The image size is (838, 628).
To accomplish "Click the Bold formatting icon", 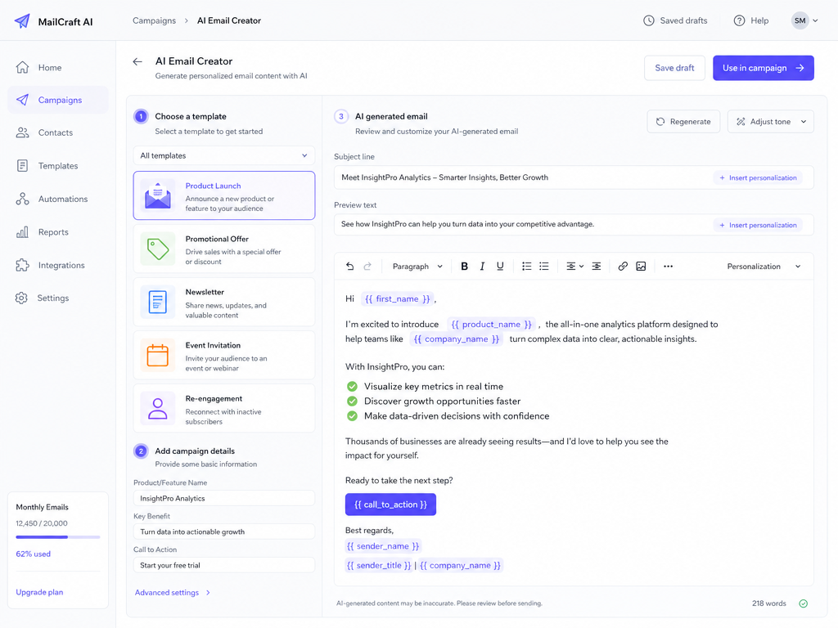I will (465, 266).
